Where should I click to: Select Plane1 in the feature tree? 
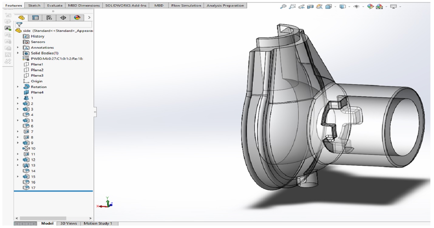point(33,64)
